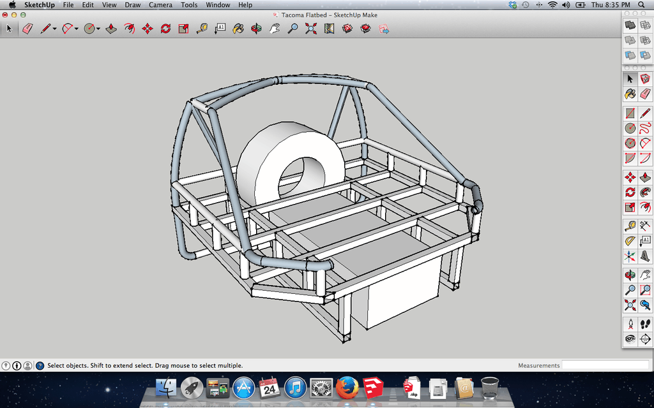The image size is (654, 408).
Task: Select the Dimension tool in the side palette
Action: (645, 226)
